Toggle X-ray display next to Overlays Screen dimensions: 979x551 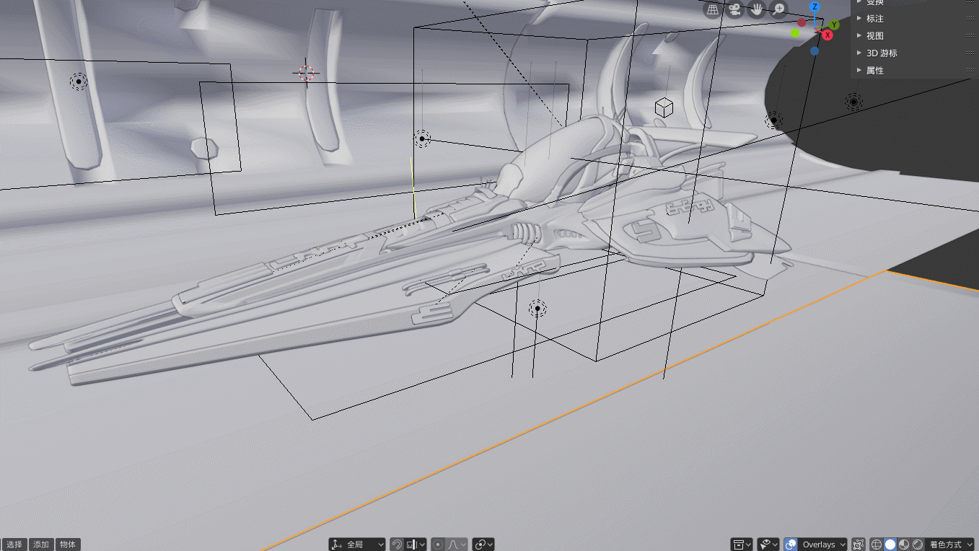(859, 545)
